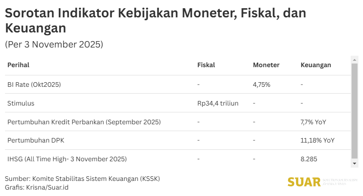
Task: Click the 11,18% YoY DPK value
Action: pos(317,140)
